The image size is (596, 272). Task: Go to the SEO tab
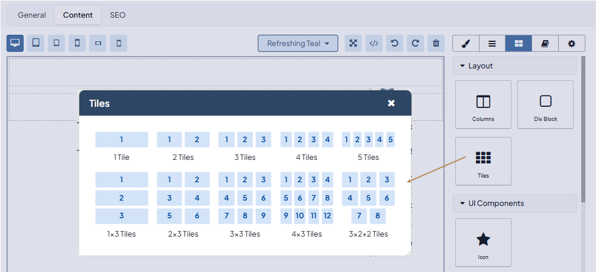coord(118,15)
